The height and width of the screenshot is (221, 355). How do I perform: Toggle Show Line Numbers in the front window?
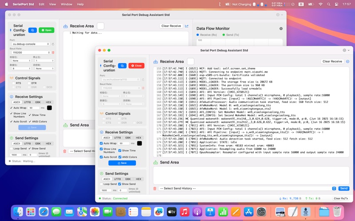pyautogui.click(x=101, y=149)
